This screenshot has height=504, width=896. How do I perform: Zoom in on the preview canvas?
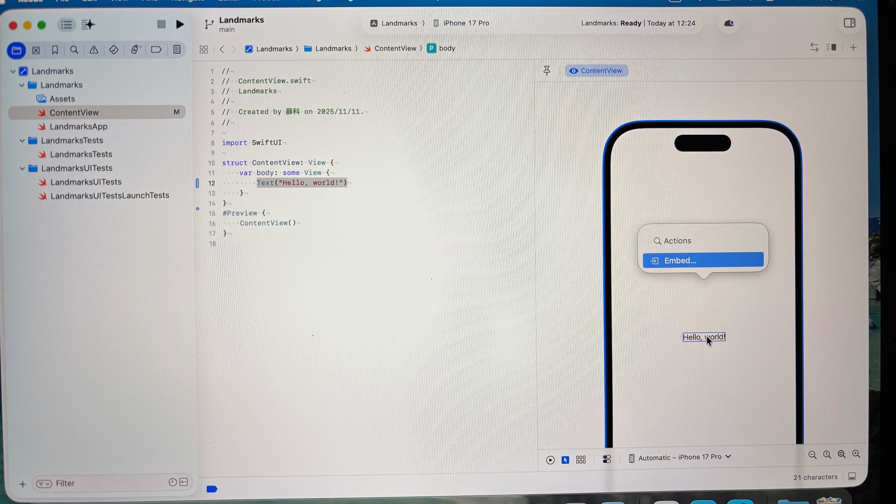[x=856, y=454]
